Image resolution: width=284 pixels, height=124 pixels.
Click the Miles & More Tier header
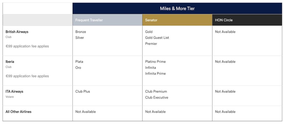tap(177, 9)
